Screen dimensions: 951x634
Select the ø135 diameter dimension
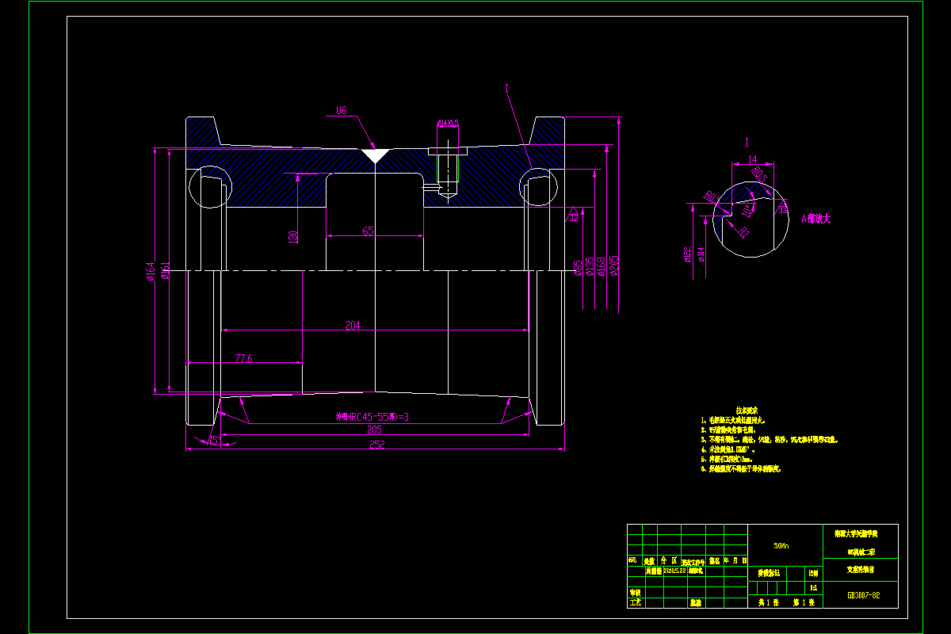tap(590, 265)
